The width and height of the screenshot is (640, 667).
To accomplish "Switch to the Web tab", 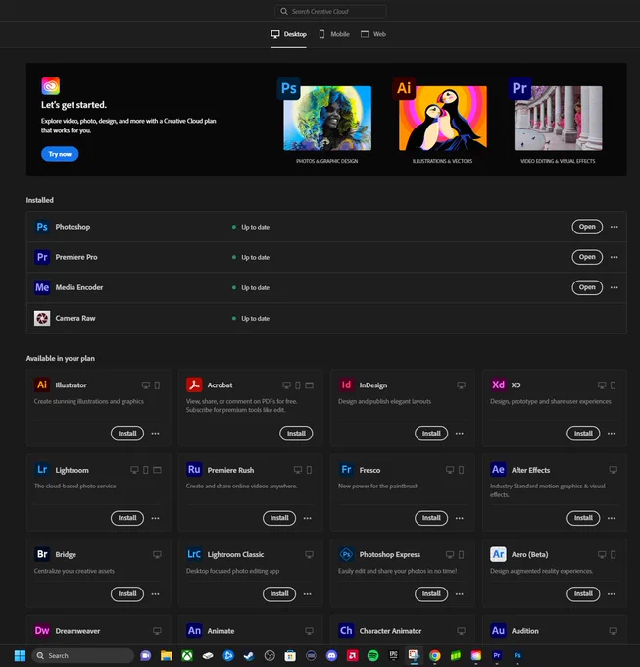I will [x=373, y=34].
